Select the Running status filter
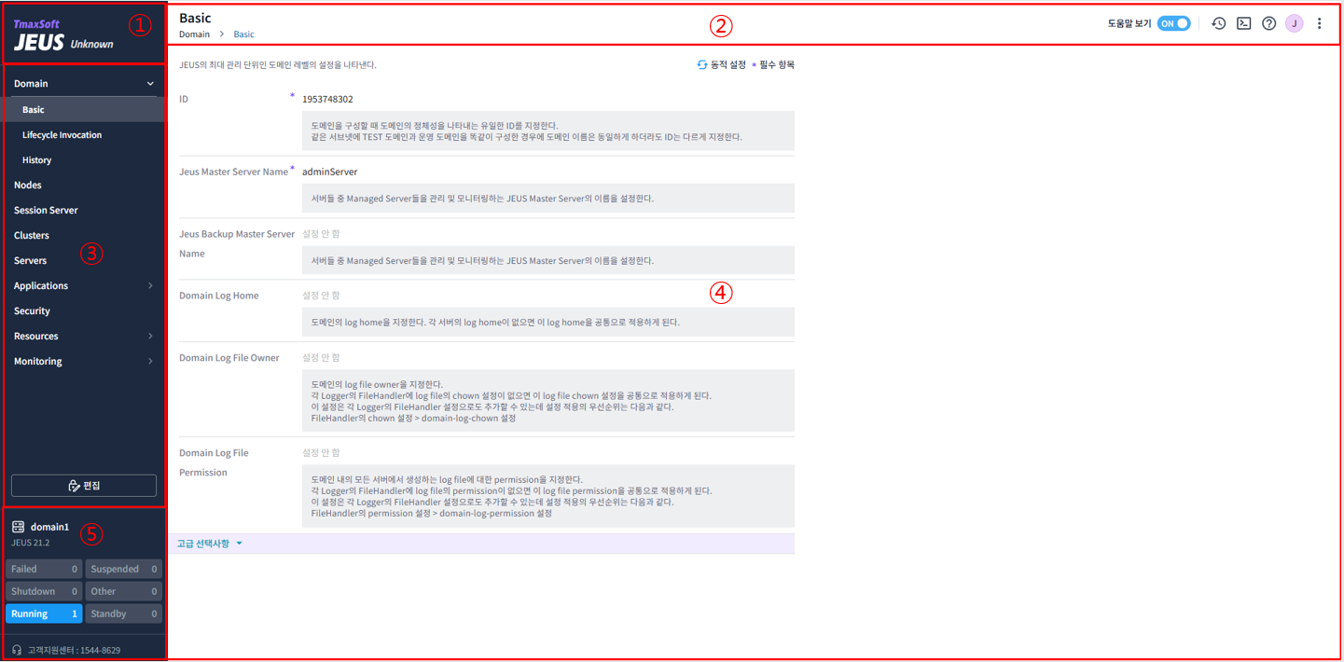This screenshot has width=1344, height=662. [x=44, y=614]
